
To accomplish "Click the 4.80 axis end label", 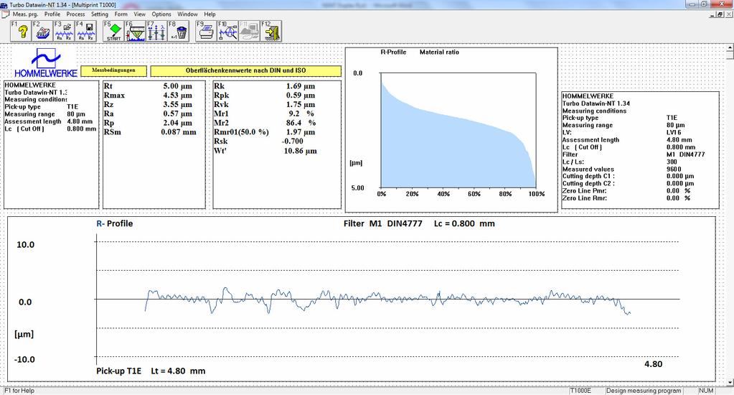I will coord(653,364).
